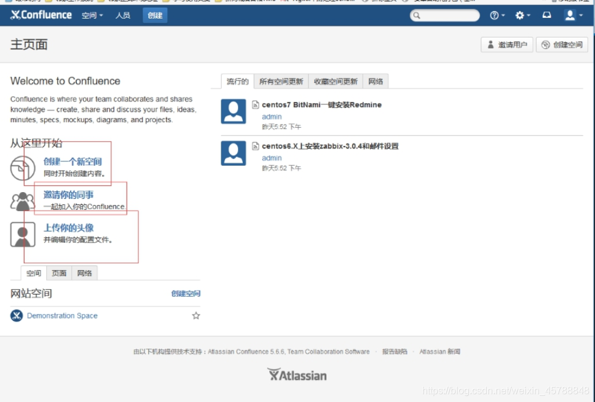
Task: Open the Demonstration Space link
Action: 62,315
